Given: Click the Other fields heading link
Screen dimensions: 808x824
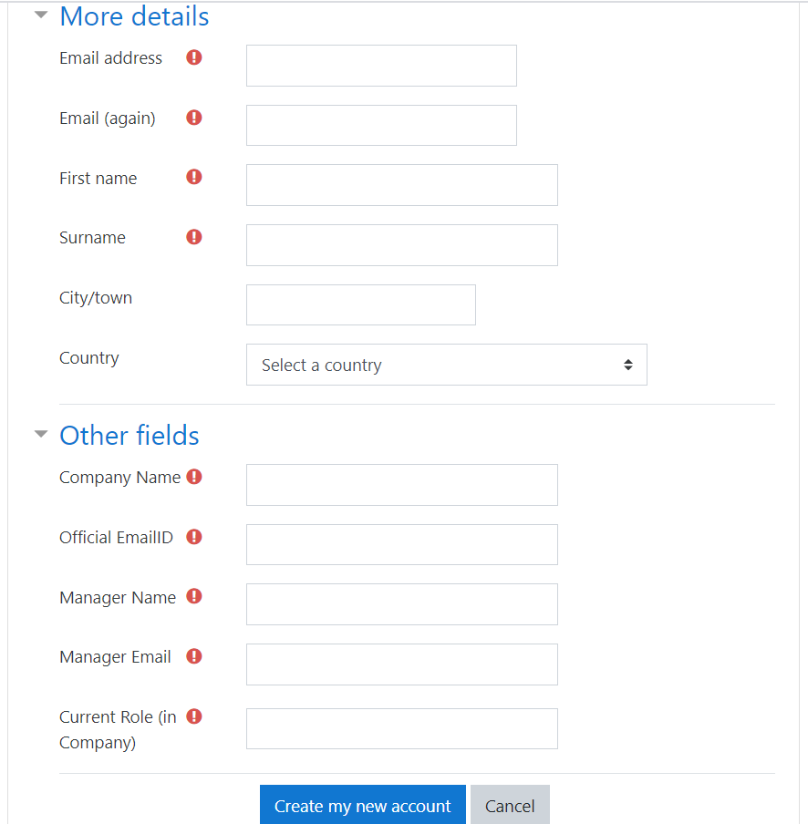Looking at the screenshot, I should pos(129,435).
